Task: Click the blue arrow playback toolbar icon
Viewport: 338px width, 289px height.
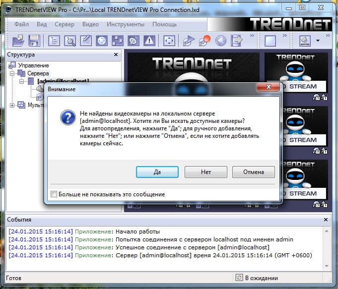Action: point(189,41)
